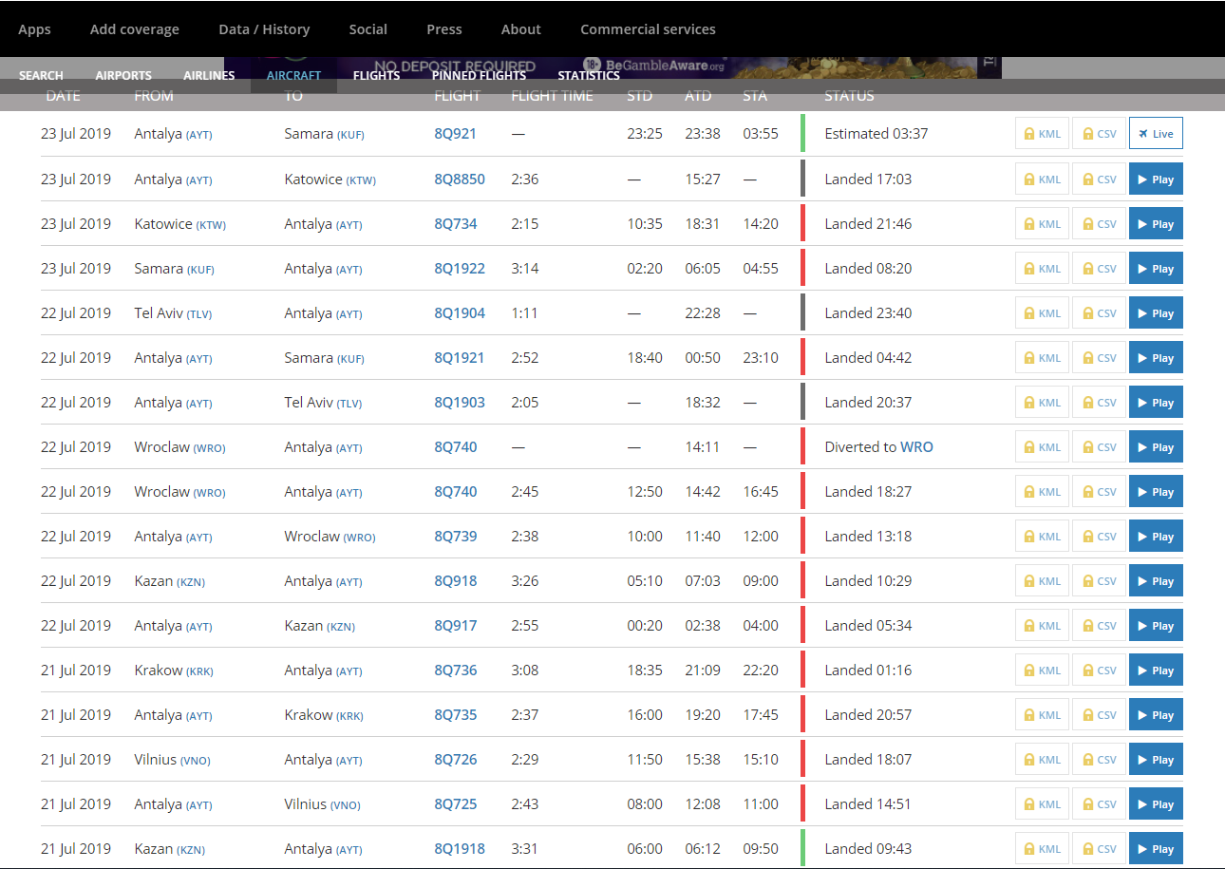The width and height of the screenshot is (1225, 869).
Task: Download locked KML for flight 8Q921
Action: coord(1042,134)
